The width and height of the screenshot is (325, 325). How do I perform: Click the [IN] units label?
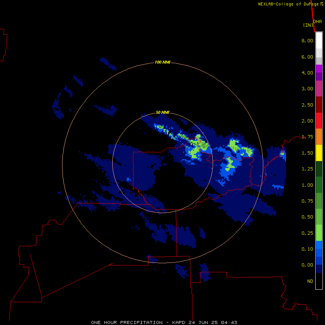point(308,25)
